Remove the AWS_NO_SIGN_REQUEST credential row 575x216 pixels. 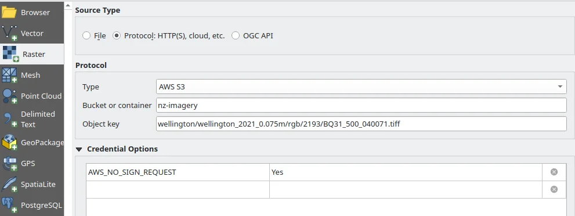click(x=554, y=172)
